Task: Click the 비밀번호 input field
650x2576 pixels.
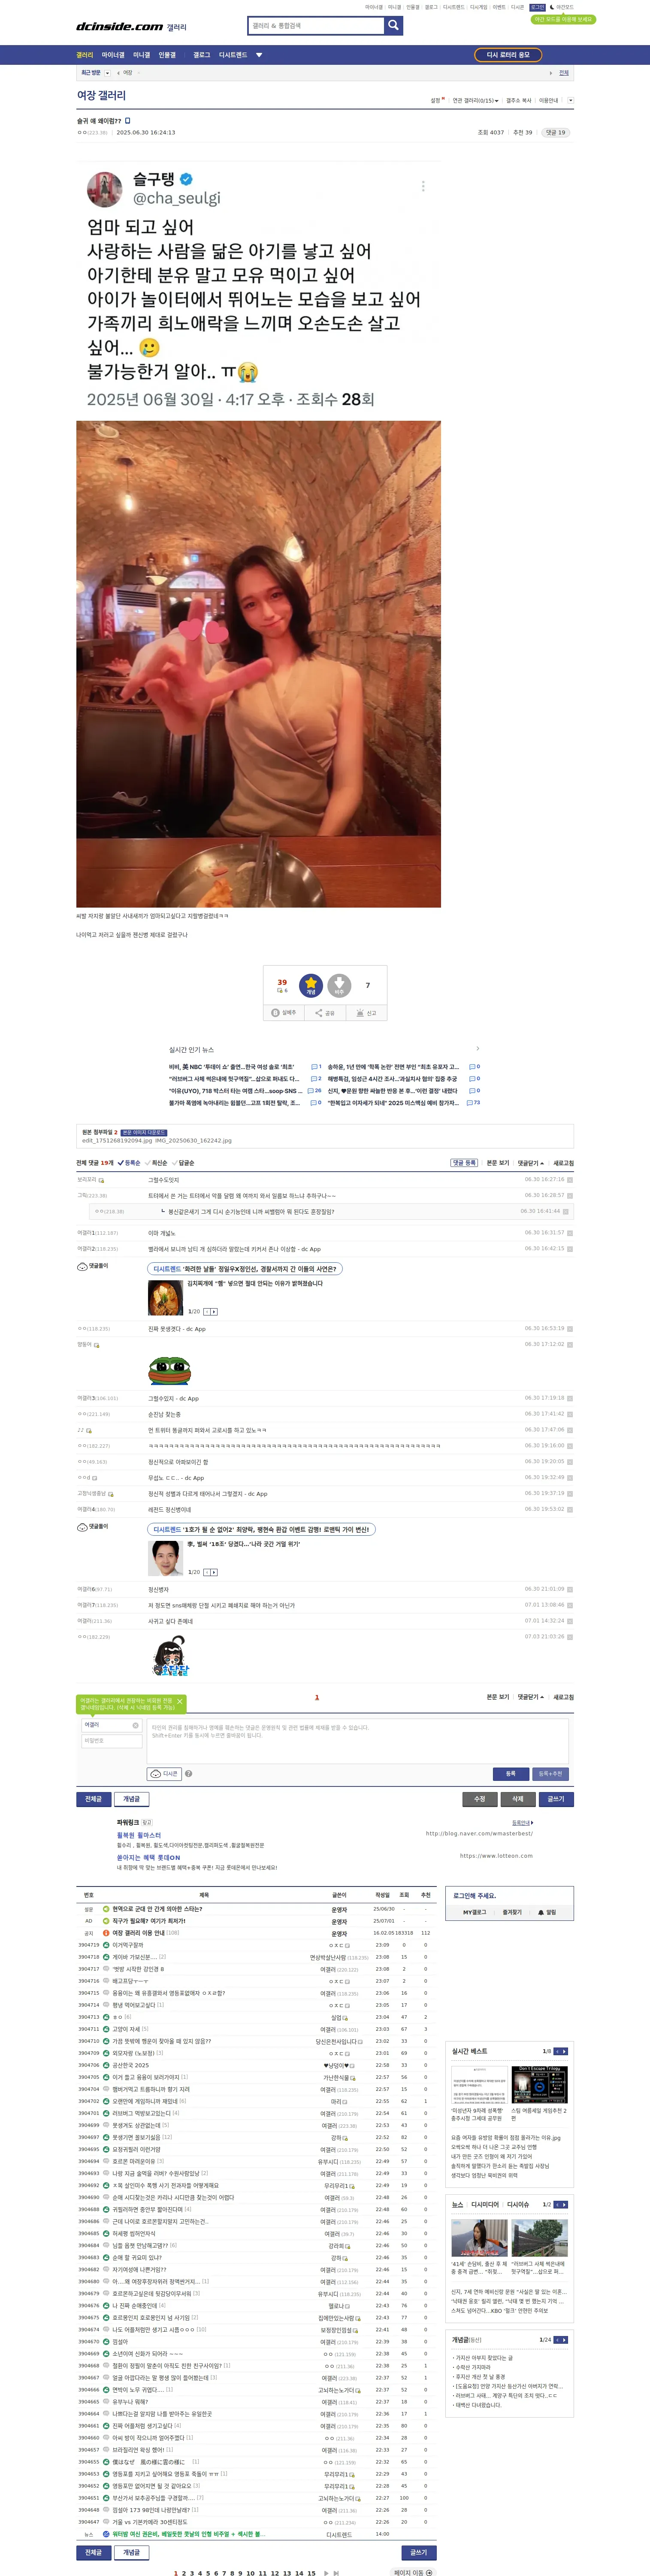Action: (x=111, y=1741)
